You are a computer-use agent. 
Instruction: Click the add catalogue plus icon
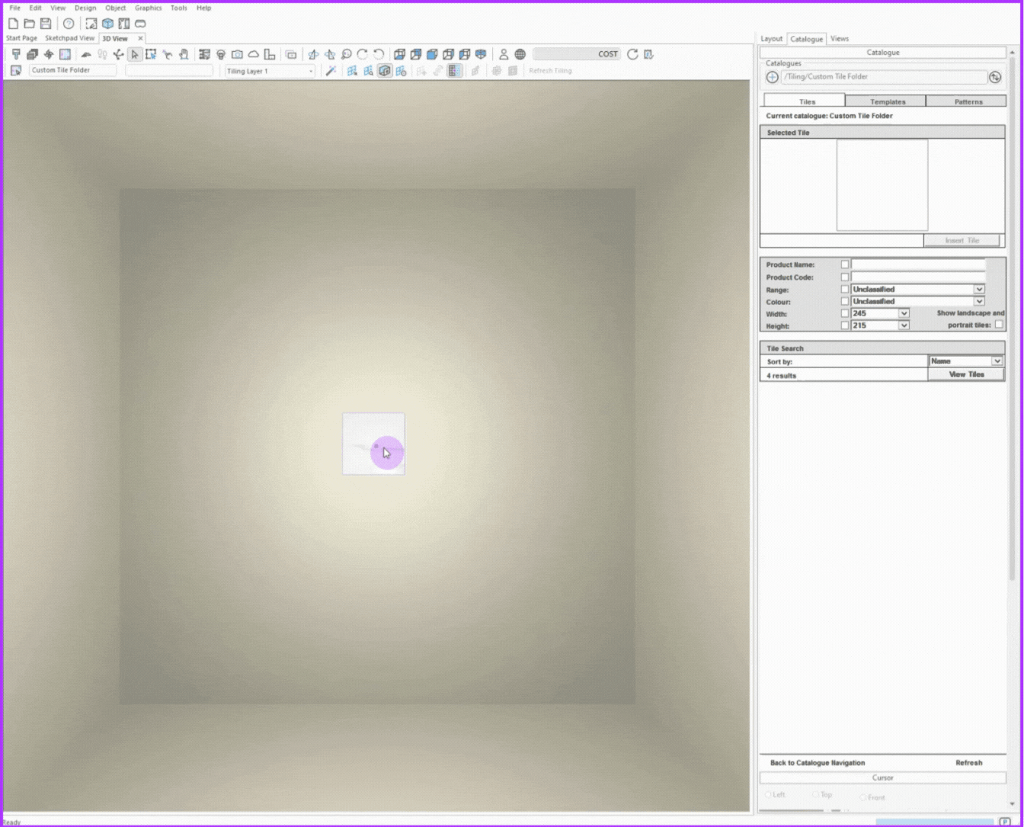coord(772,77)
